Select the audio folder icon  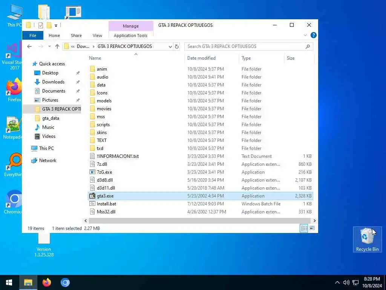(92, 77)
